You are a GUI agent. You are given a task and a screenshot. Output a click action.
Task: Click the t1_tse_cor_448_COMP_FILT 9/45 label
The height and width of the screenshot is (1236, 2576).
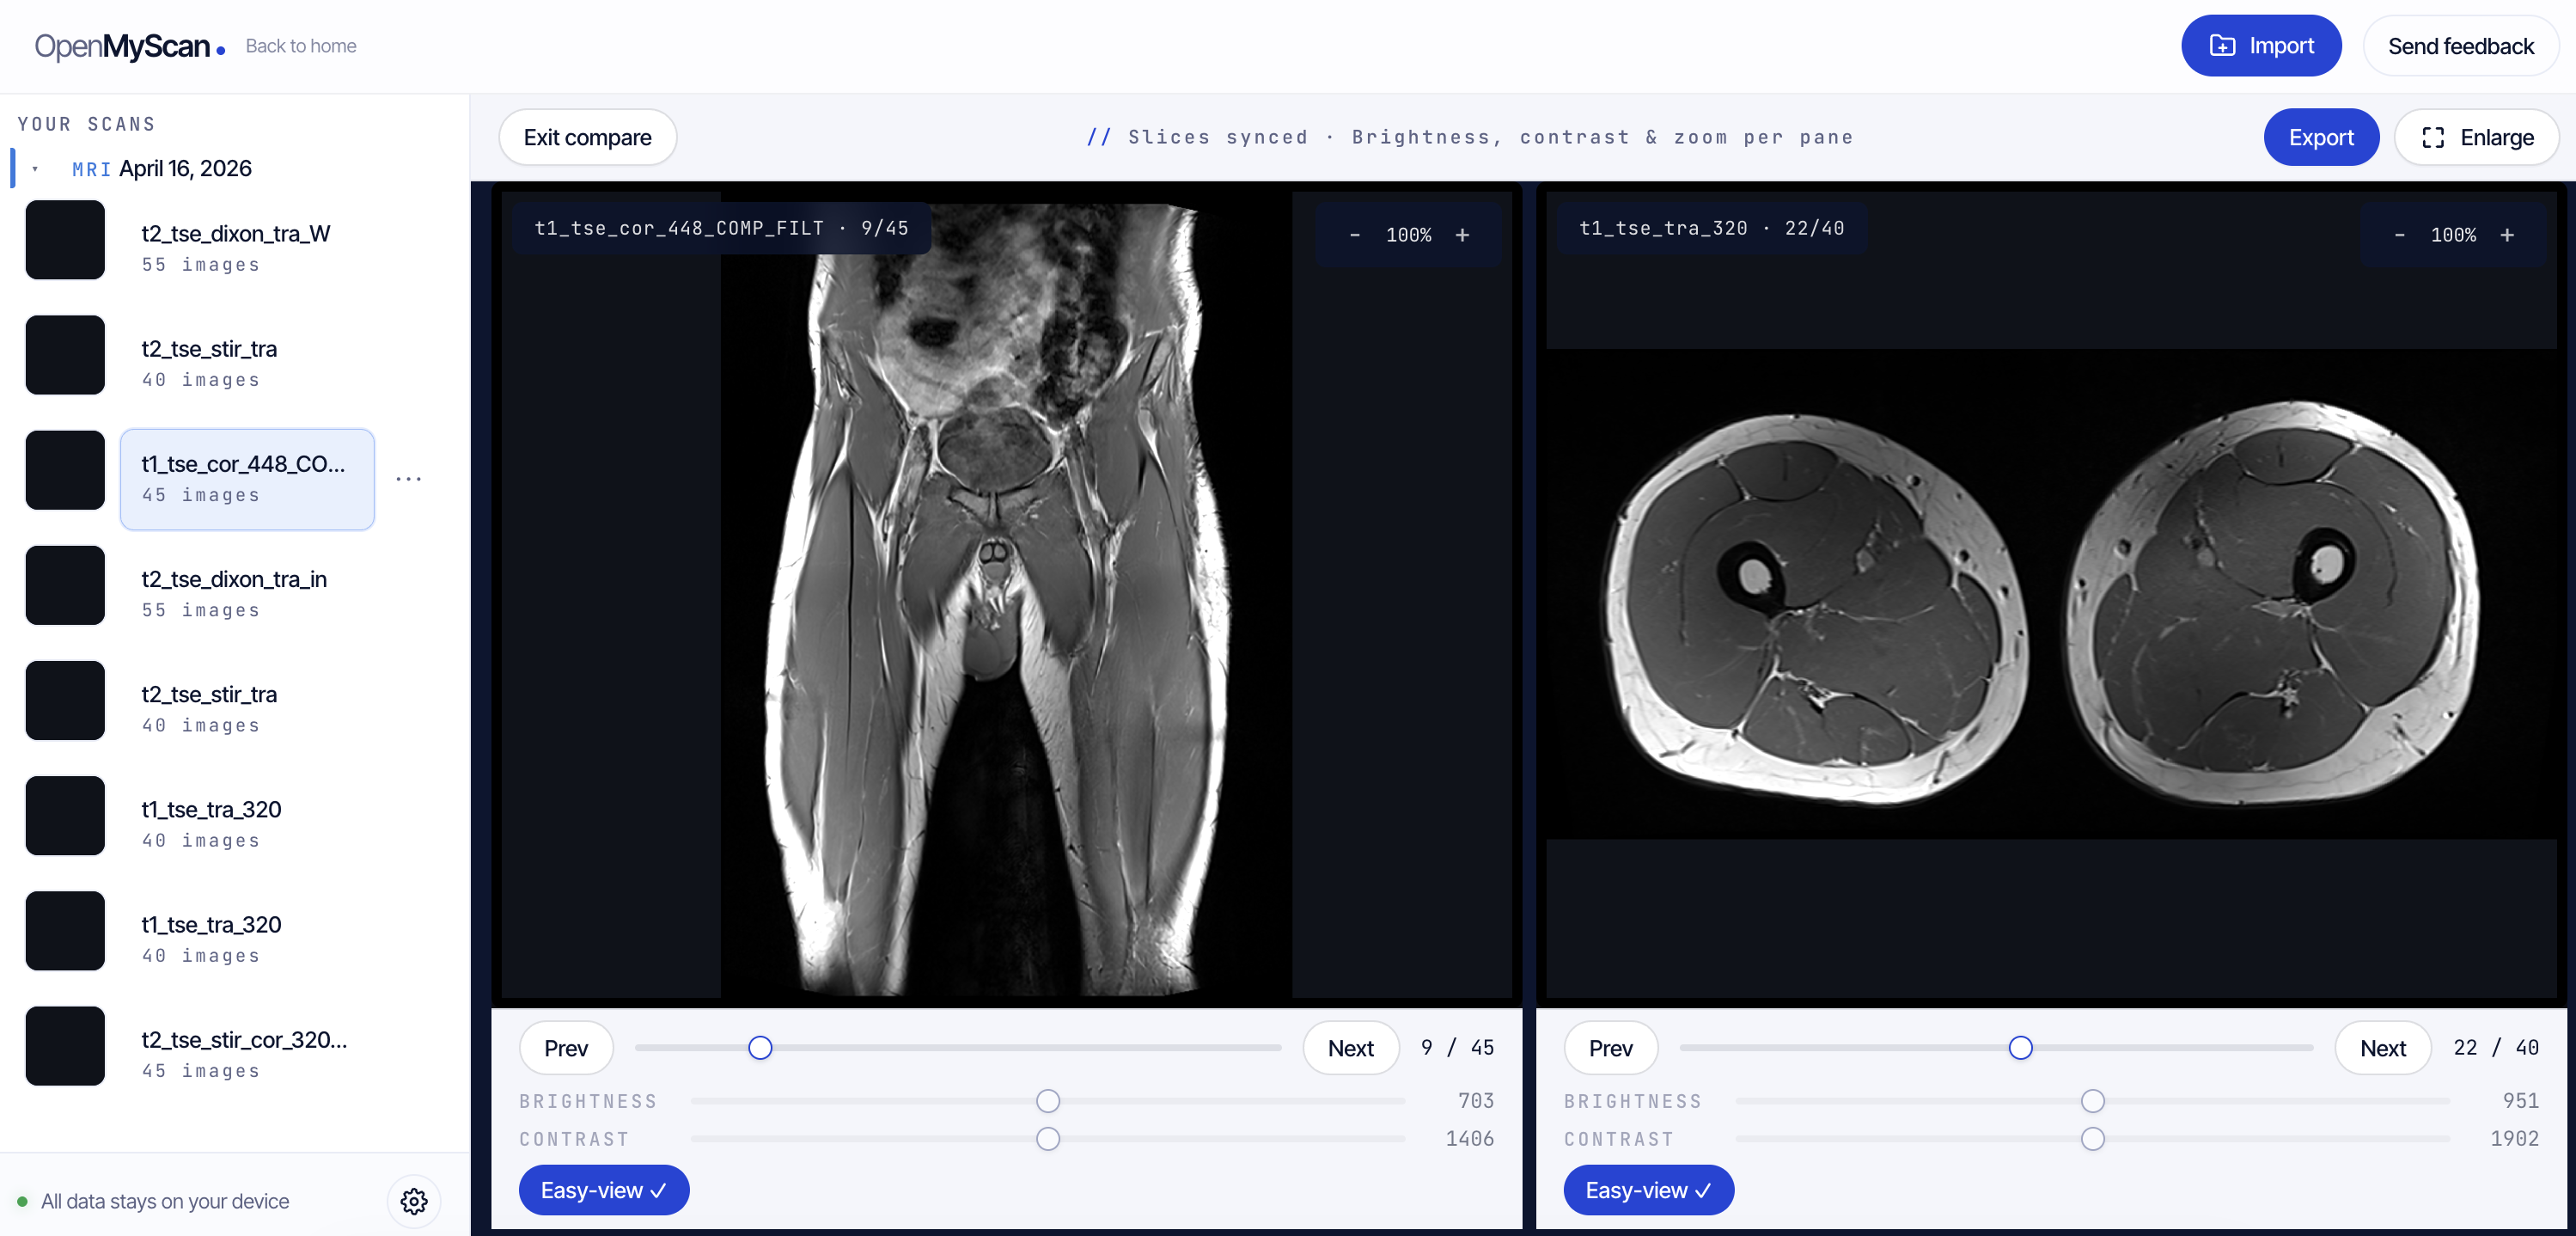[x=721, y=228]
